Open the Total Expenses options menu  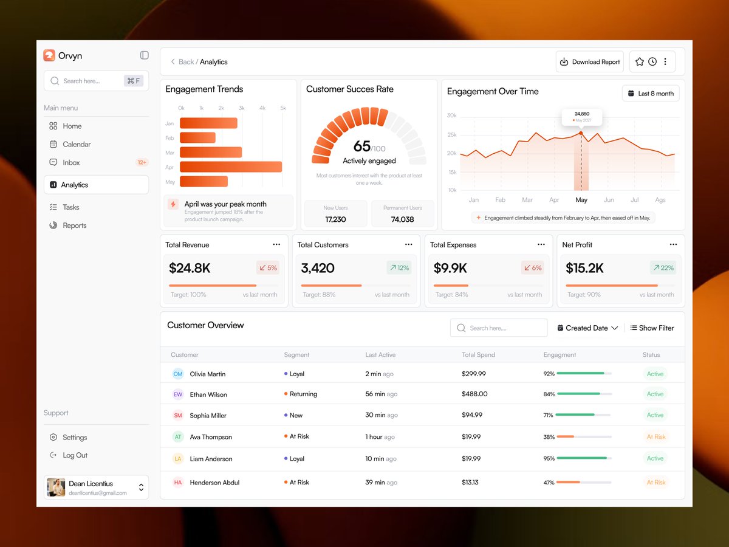541,244
